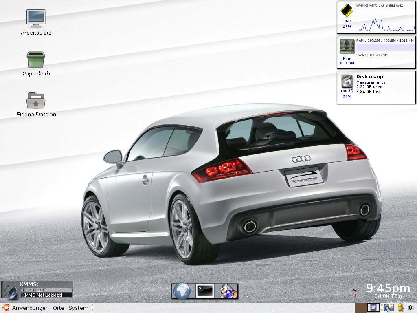Click the XMMS play control
This screenshot has width=417, height=313.
pyautogui.click(x=30, y=290)
